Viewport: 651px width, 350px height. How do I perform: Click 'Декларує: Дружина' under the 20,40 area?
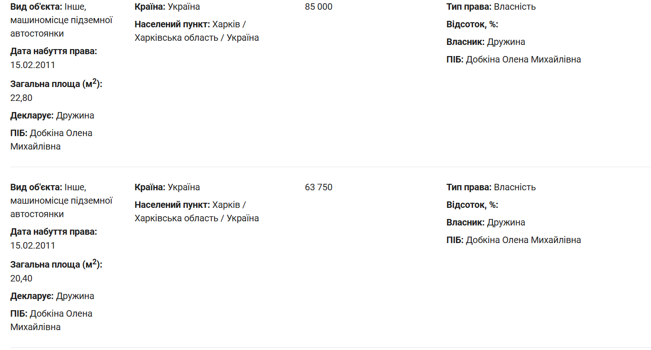click(52, 296)
